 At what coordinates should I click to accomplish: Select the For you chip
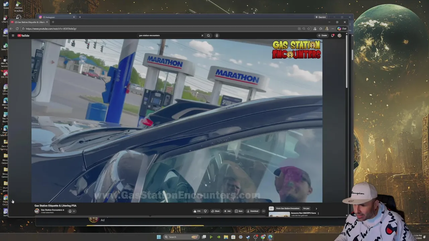[306, 209]
